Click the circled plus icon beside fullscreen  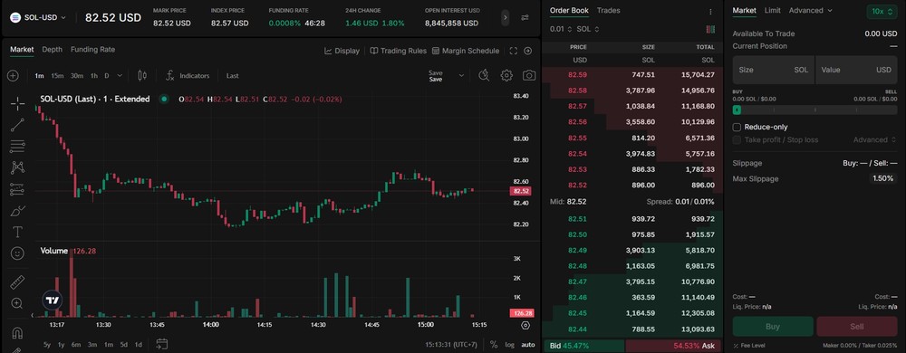(x=527, y=51)
